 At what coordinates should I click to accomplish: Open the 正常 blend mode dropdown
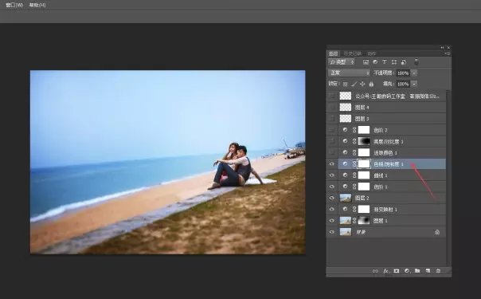point(349,73)
